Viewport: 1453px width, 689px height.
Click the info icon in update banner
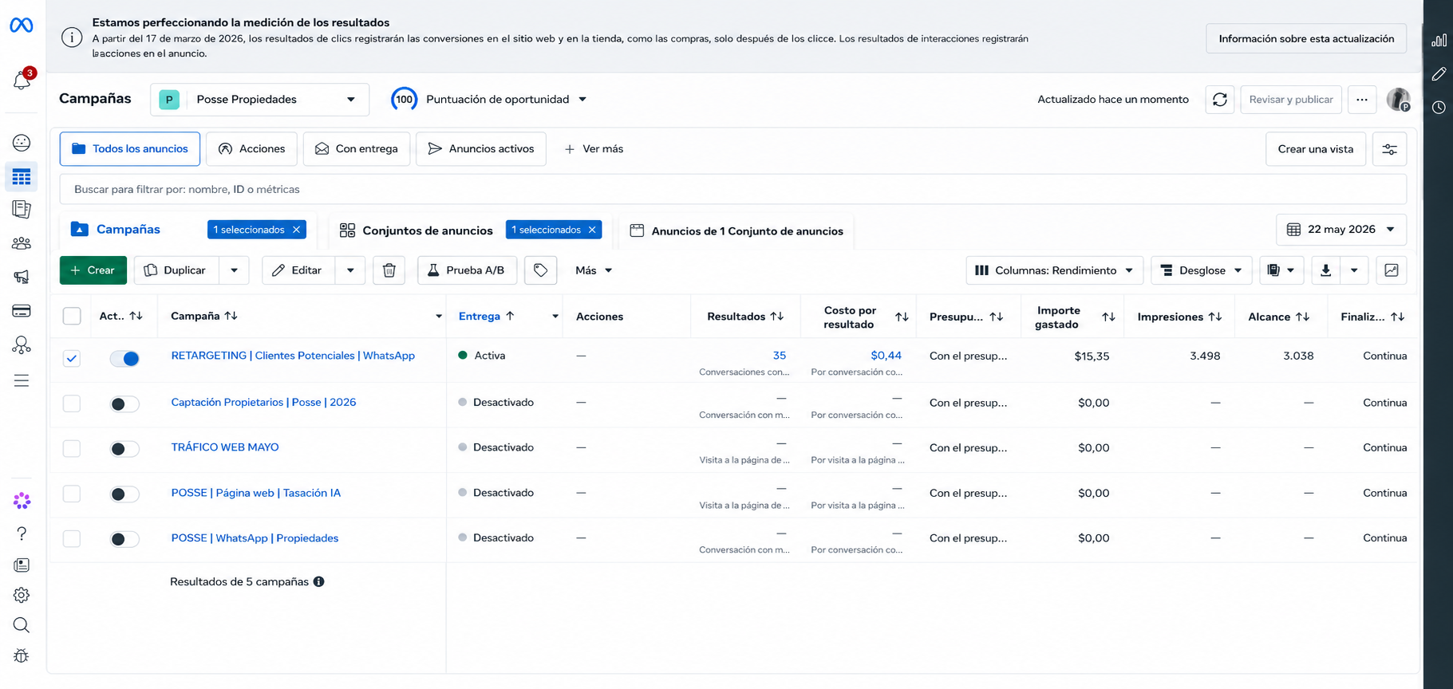click(x=72, y=37)
